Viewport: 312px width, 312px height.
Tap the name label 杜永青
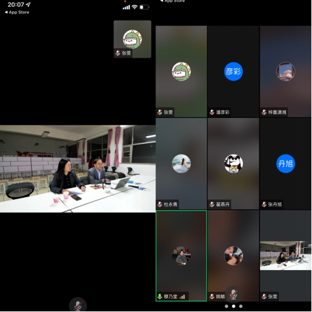pyautogui.click(x=171, y=204)
